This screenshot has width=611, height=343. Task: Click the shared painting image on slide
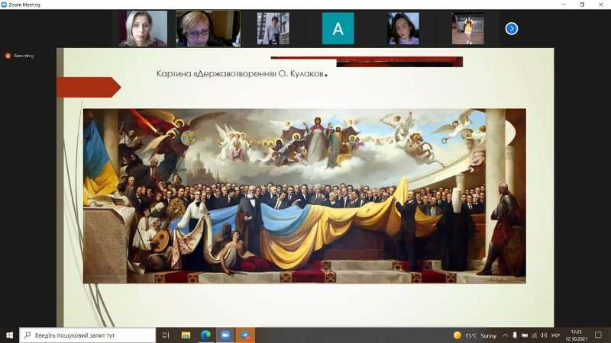[x=304, y=196]
